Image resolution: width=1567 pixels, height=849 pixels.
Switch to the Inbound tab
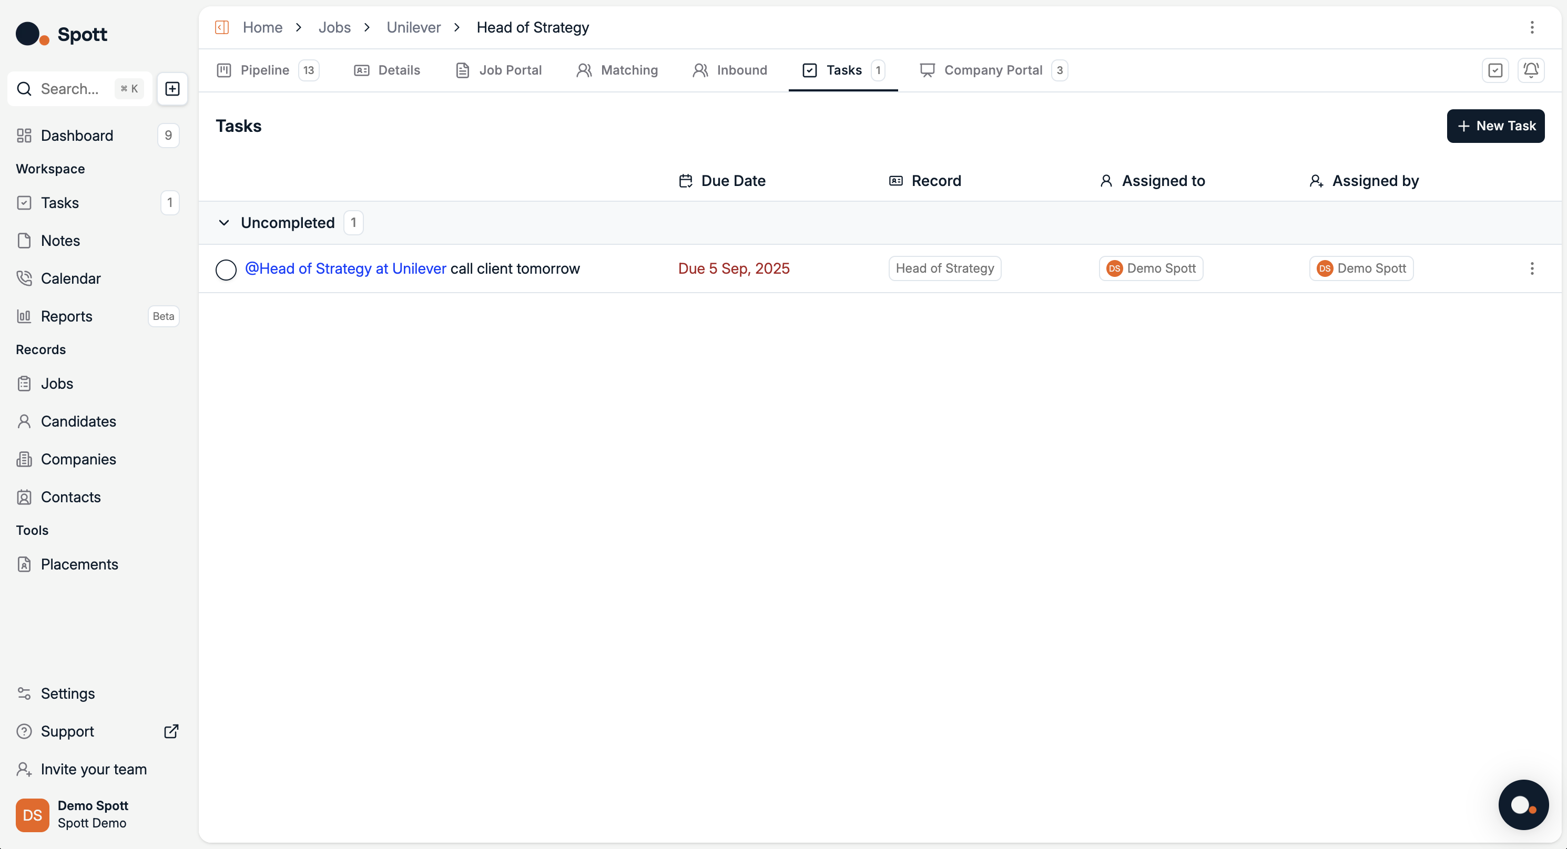click(729, 70)
